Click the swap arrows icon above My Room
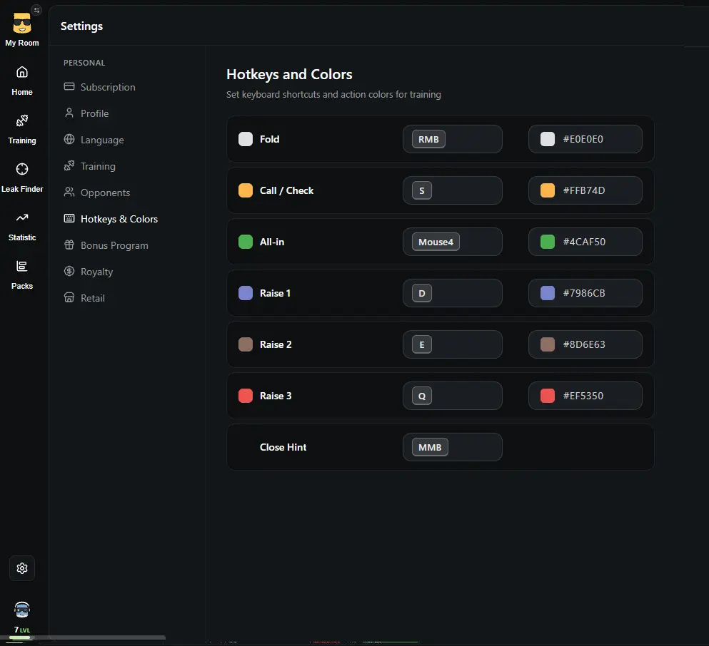Screen dimensions: 709x646 36,10
